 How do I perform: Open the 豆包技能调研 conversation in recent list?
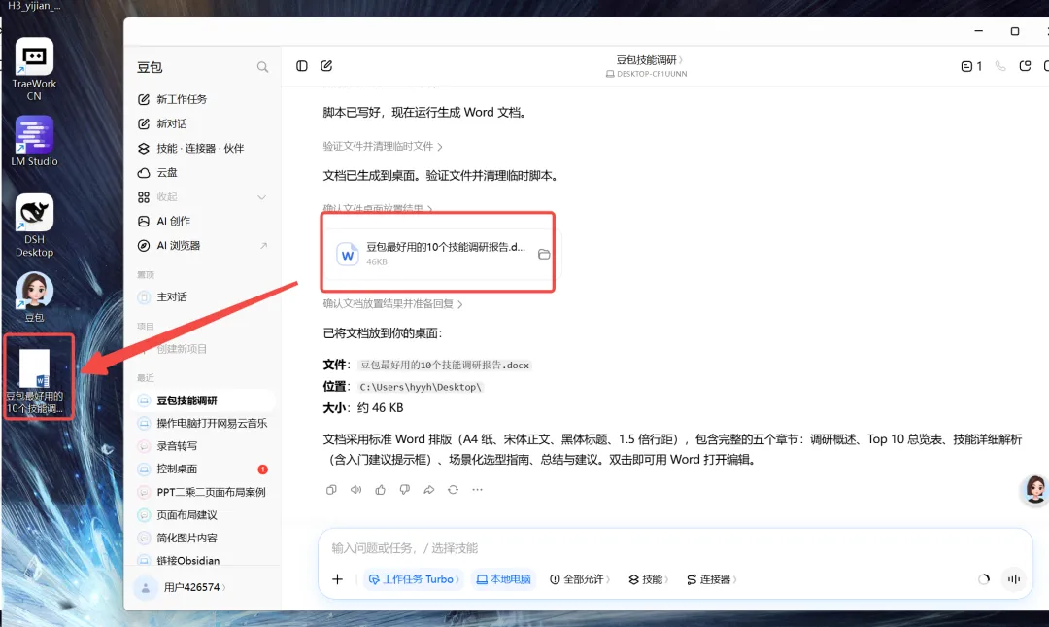click(x=203, y=401)
